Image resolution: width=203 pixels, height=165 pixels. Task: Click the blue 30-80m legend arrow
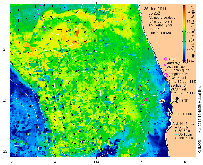(x=176, y=131)
